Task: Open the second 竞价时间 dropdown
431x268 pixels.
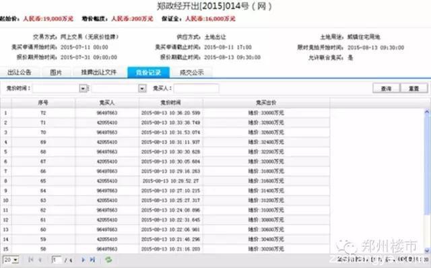Action: point(142,88)
